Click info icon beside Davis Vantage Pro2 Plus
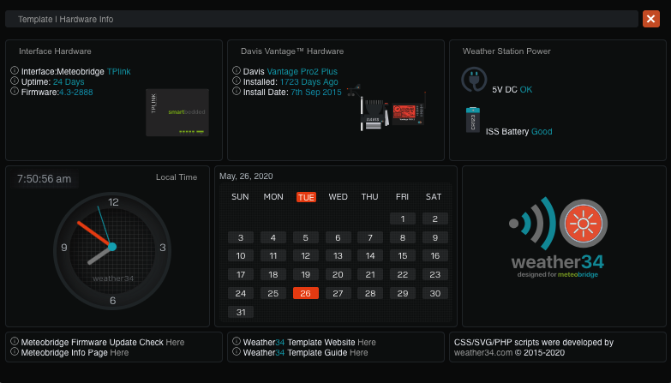 237,70
